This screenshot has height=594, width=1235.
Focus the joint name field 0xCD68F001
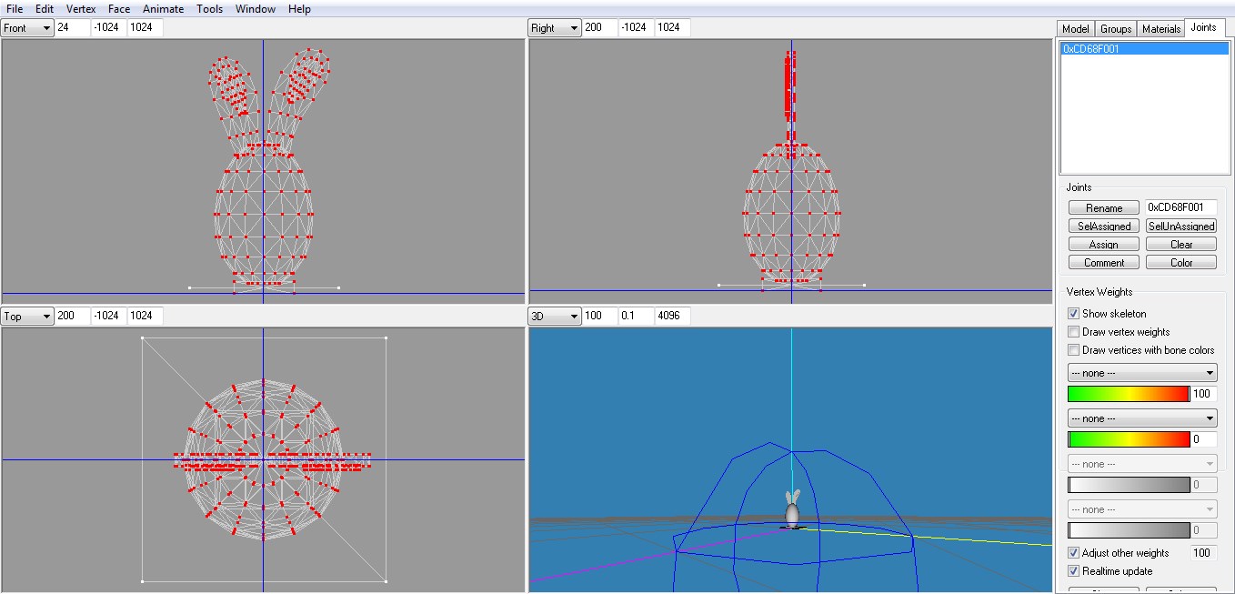[x=1180, y=207]
